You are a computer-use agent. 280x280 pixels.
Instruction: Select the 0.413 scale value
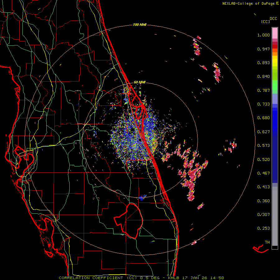(x=264, y=187)
